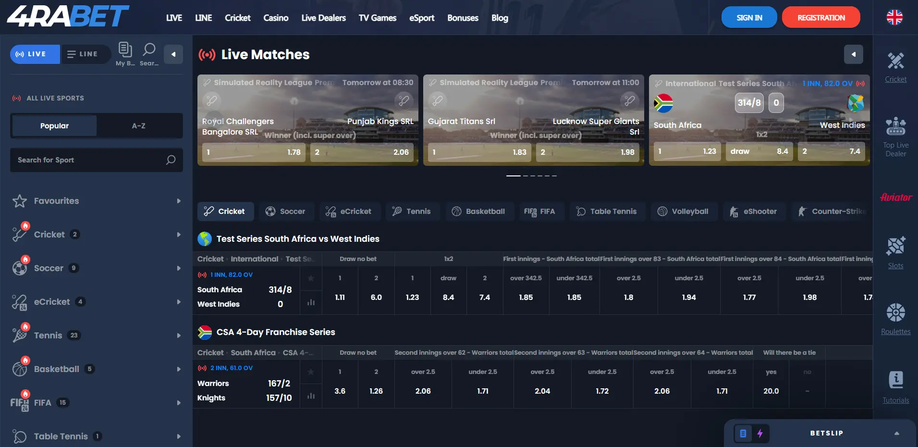Open the UK flag language selector
This screenshot has width=918, height=447.
click(x=894, y=17)
